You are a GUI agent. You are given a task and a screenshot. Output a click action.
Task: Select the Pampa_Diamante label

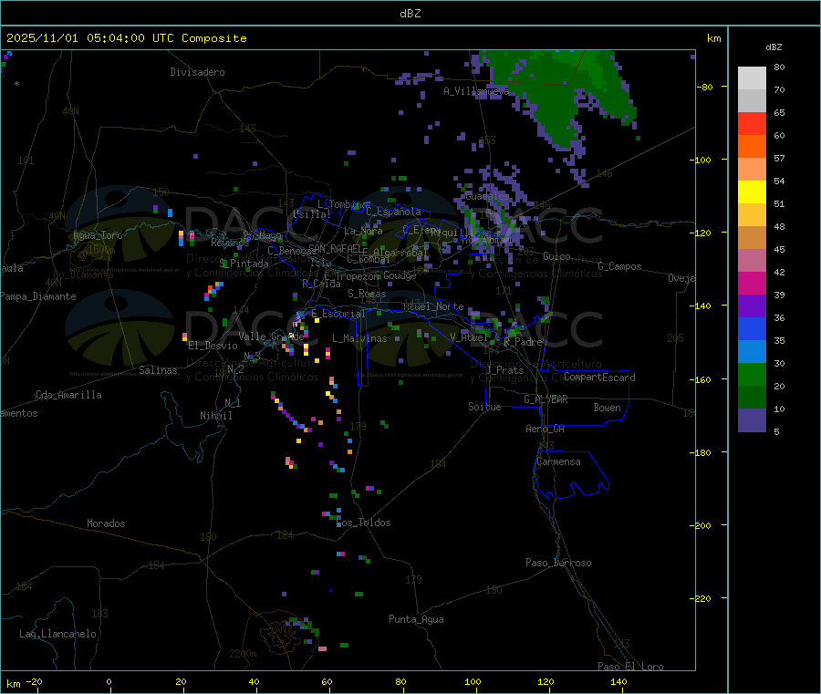coord(38,296)
